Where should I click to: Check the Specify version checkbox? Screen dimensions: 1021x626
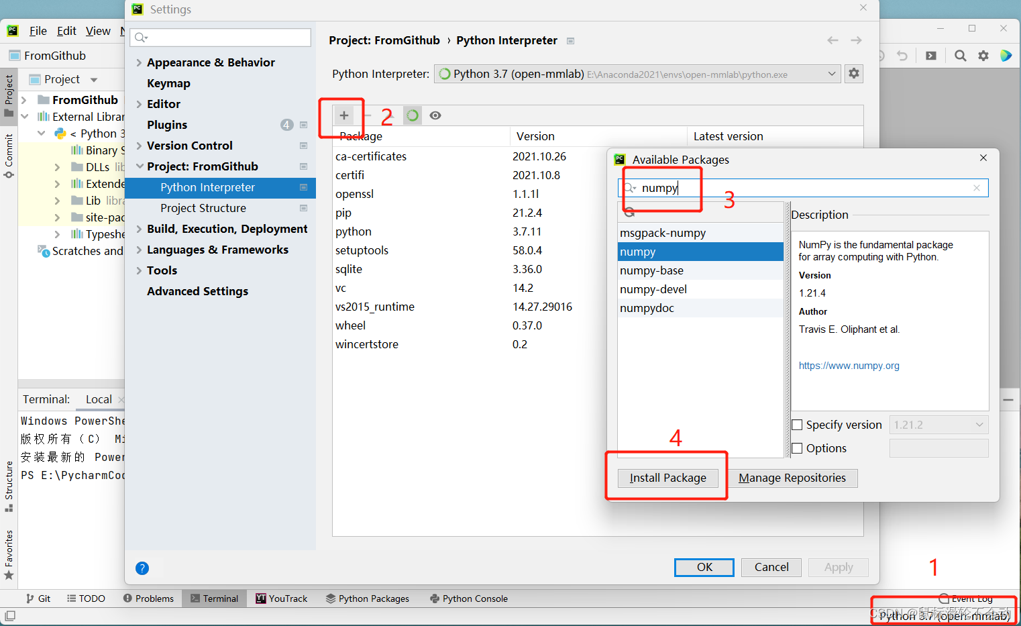(798, 425)
